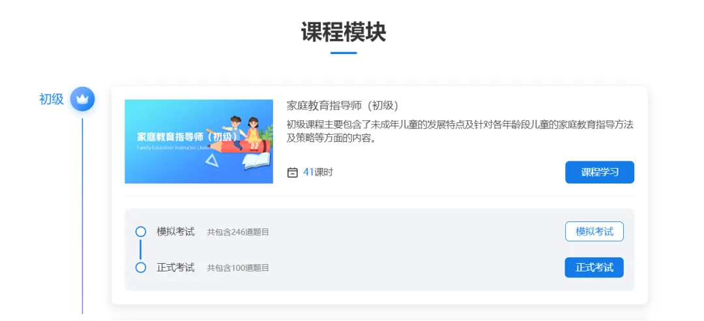Image resolution: width=704 pixels, height=321 pixels.
Task: Click the 初级 level label on timeline
Action: [x=51, y=99]
